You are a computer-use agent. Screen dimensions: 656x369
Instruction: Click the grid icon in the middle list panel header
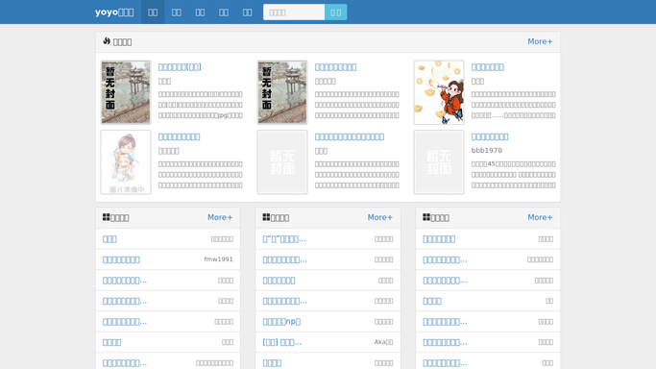point(266,217)
